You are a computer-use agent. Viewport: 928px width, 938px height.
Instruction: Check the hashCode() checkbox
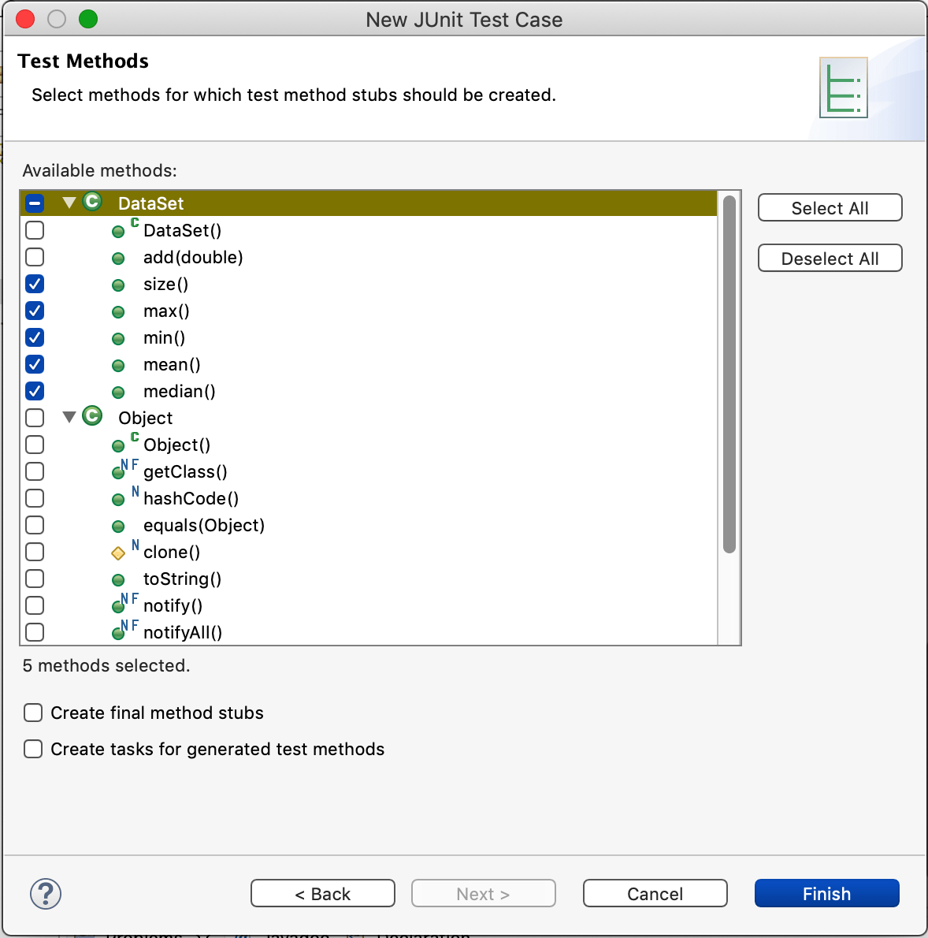[x=35, y=498]
